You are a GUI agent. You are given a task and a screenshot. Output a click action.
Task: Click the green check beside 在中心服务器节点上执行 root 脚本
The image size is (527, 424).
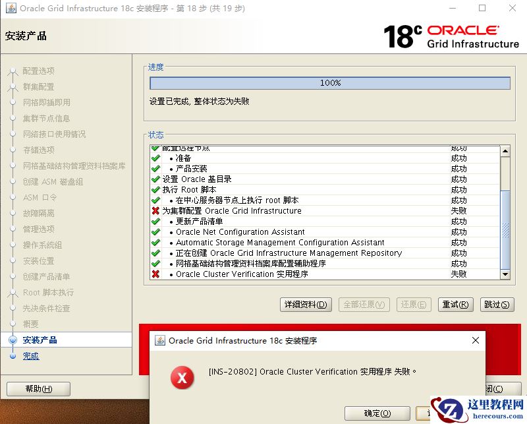[155, 200]
